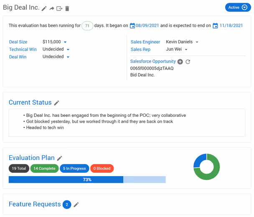Click the Feature Requests heading
This screenshot has height=217, width=254.
pos(35,204)
